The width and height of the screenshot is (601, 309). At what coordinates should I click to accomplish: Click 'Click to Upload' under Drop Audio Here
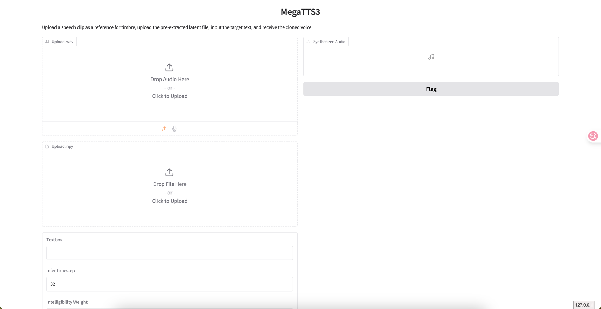pyautogui.click(x=169, y=96)
